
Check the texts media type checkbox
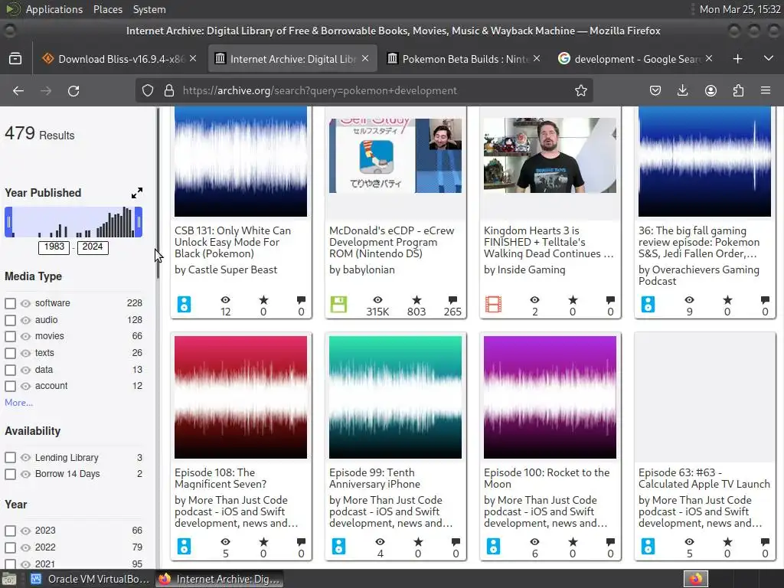click(x=10, y=354)
